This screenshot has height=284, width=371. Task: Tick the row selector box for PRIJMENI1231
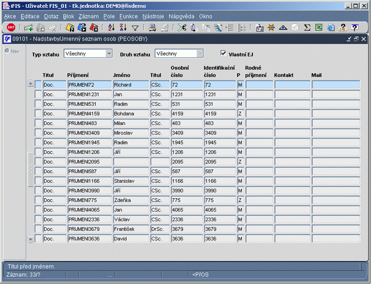click(38, 95)
